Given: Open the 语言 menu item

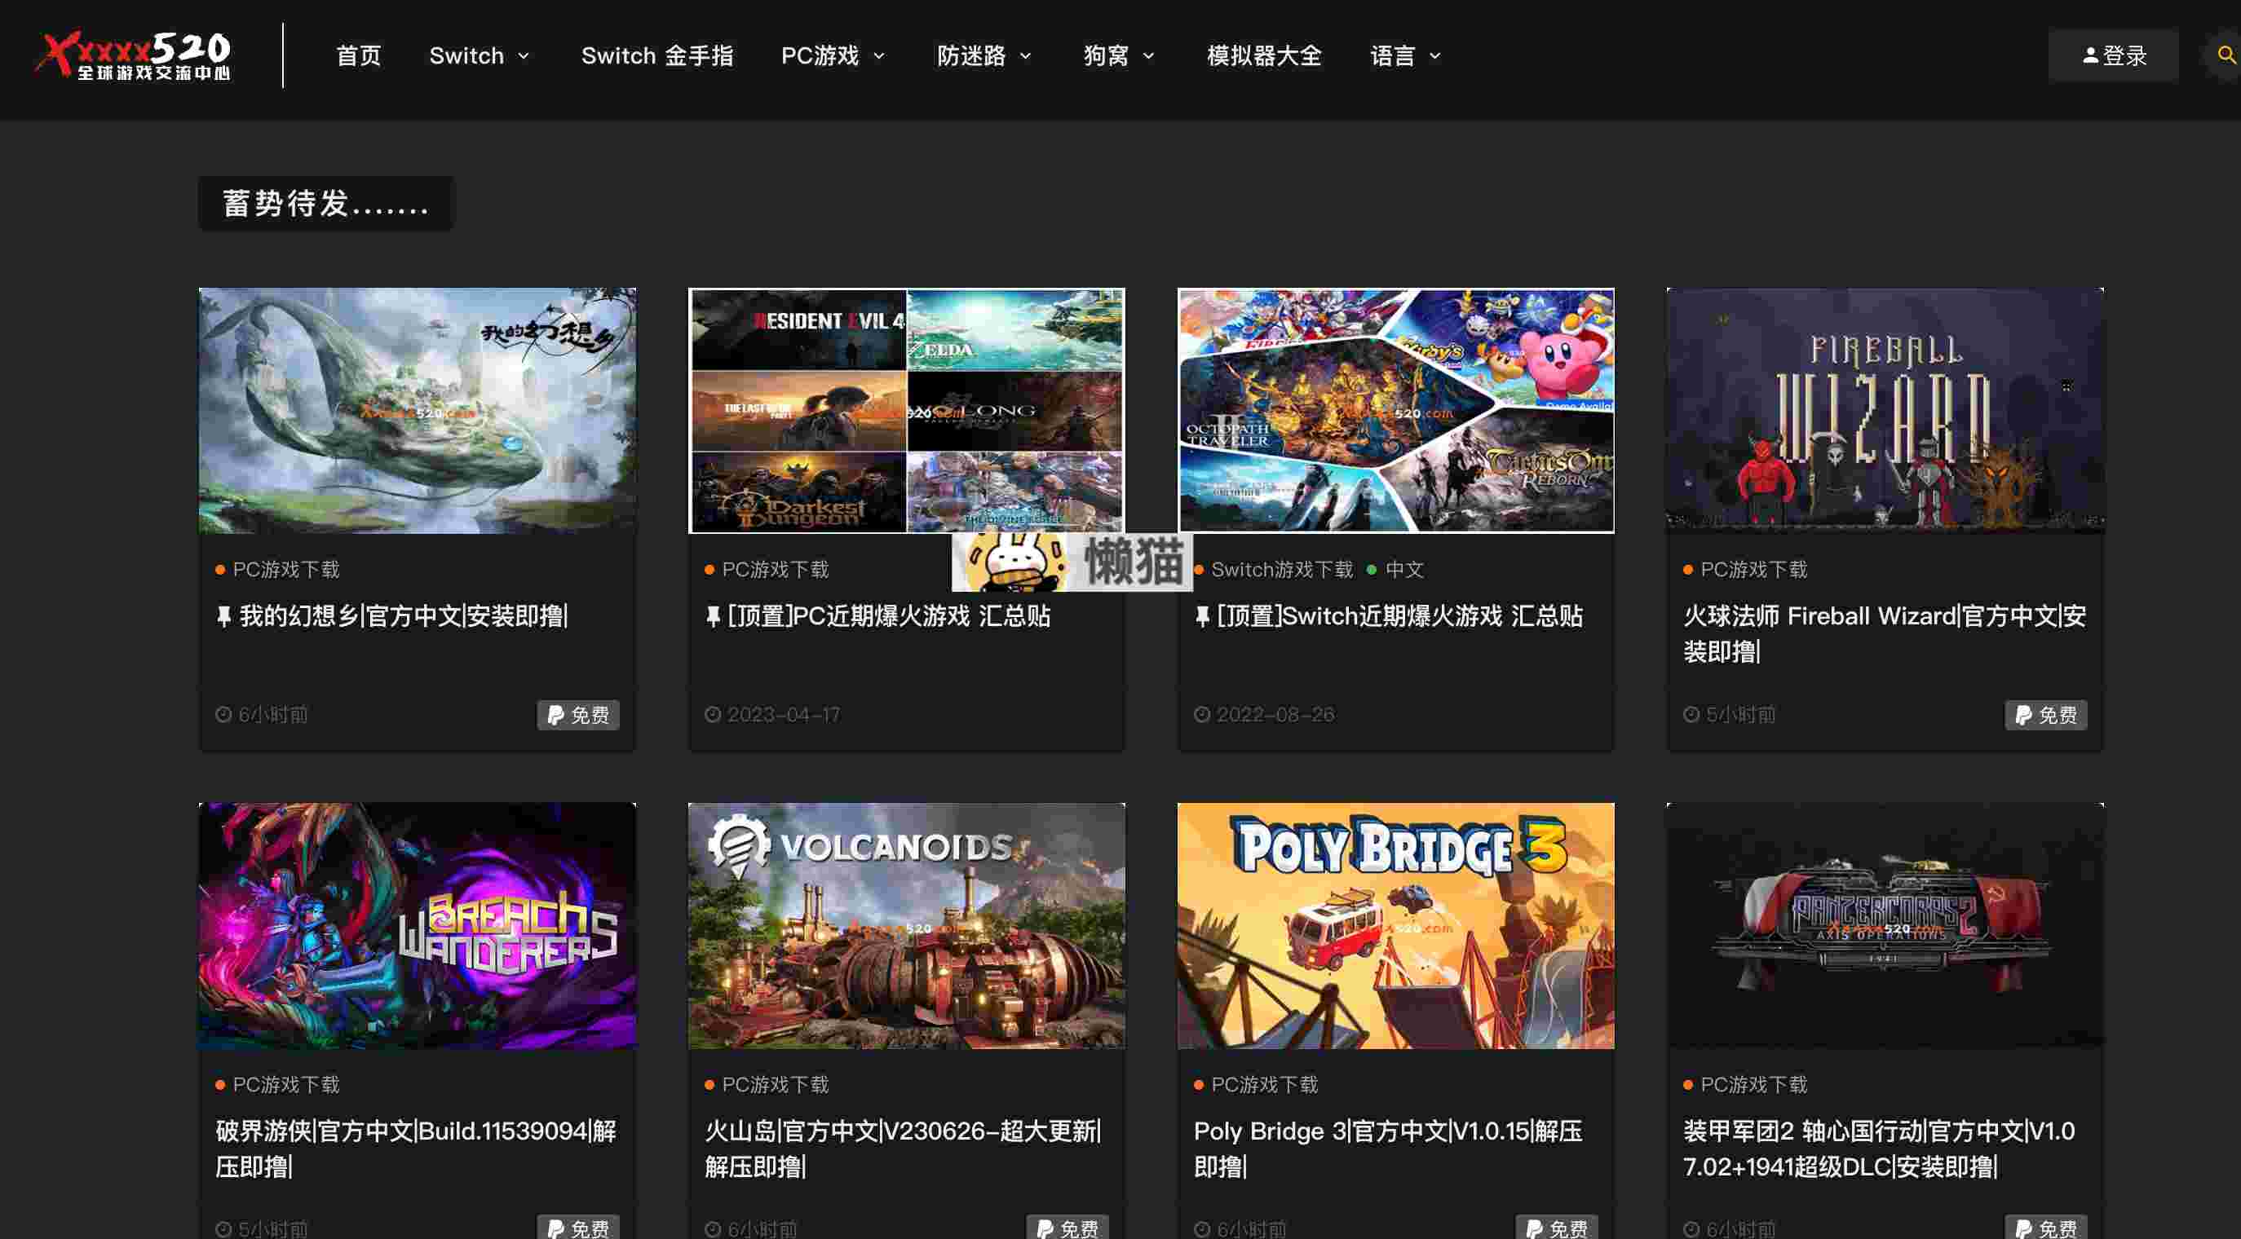Looking at the screenshot, I should click(1393, 55).
